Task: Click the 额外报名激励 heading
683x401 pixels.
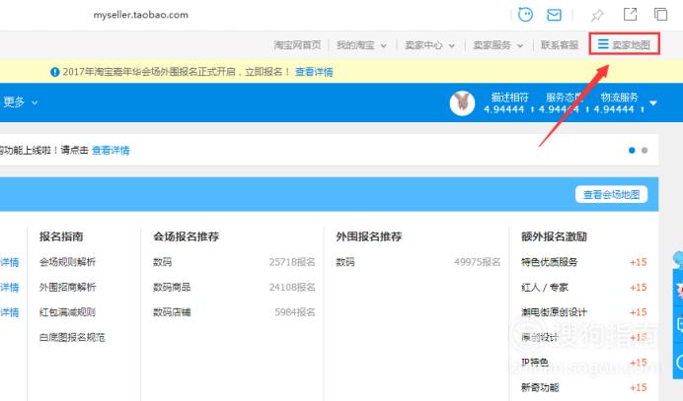Action: click(554, 236)
